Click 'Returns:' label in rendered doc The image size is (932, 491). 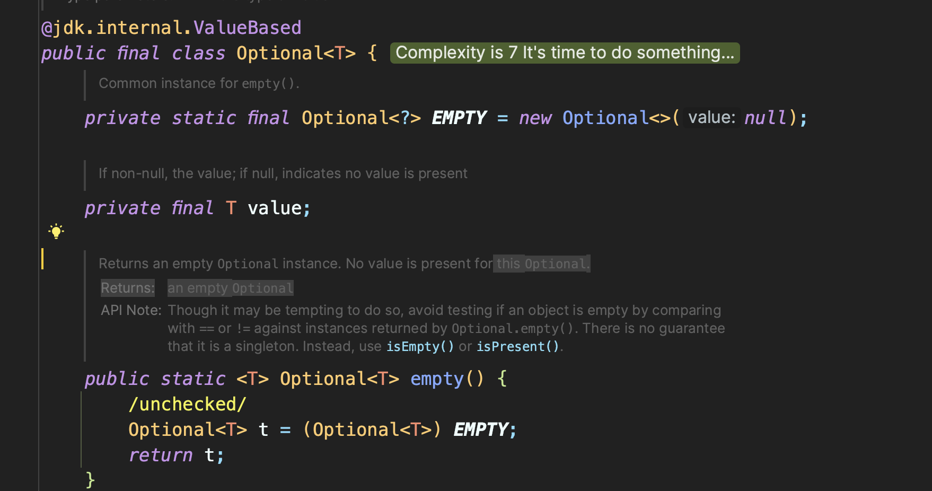[128, 288]
